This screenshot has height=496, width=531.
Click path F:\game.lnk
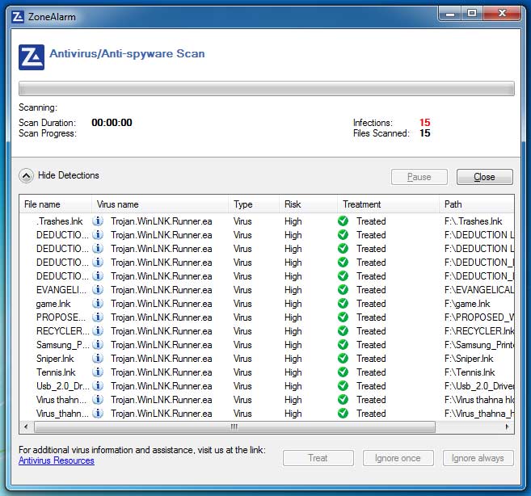click(467, 304)
